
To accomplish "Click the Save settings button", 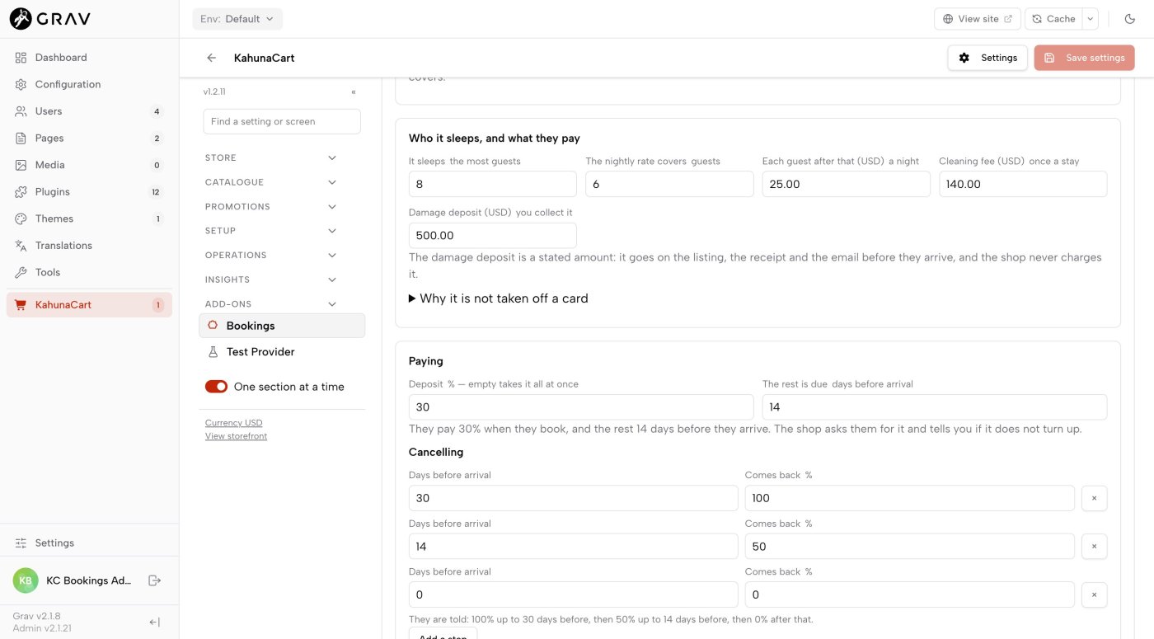I will 1084,58.
